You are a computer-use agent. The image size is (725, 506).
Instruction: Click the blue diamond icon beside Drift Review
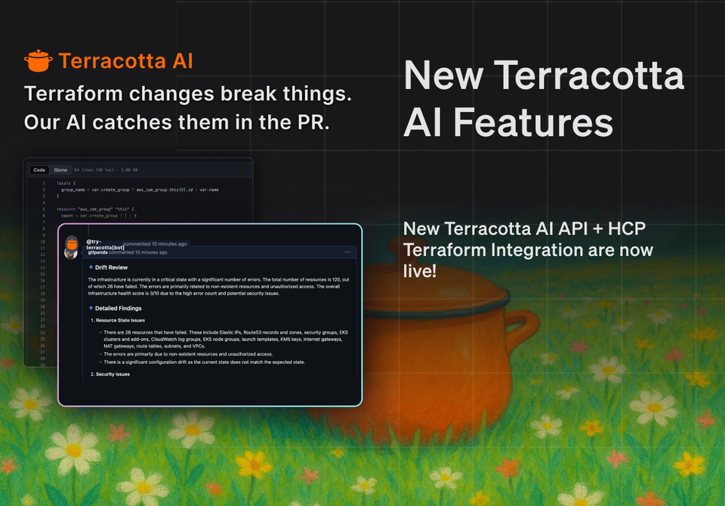point(91,267)
